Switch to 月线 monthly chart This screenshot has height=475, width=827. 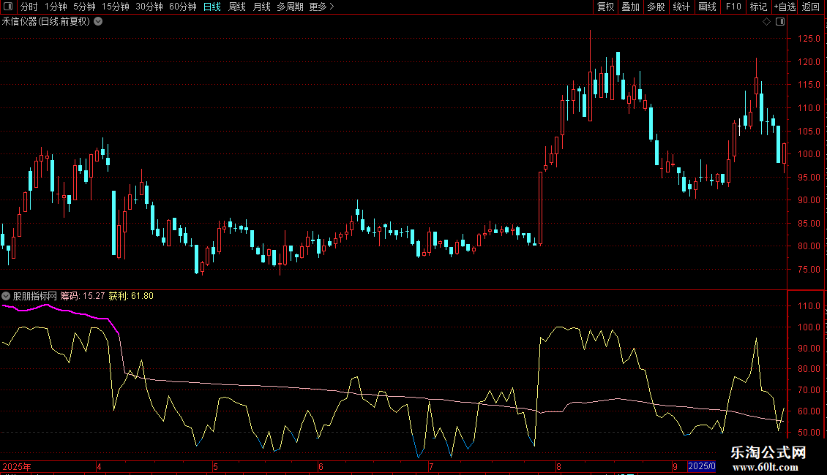261,7
